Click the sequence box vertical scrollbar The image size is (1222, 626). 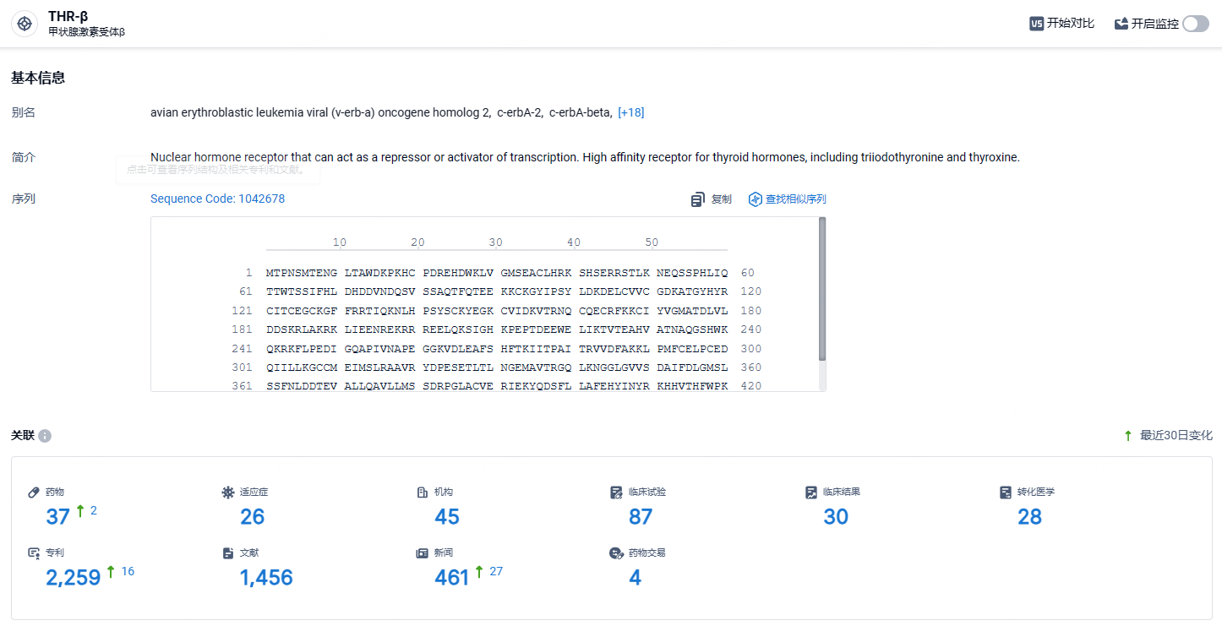822,289
